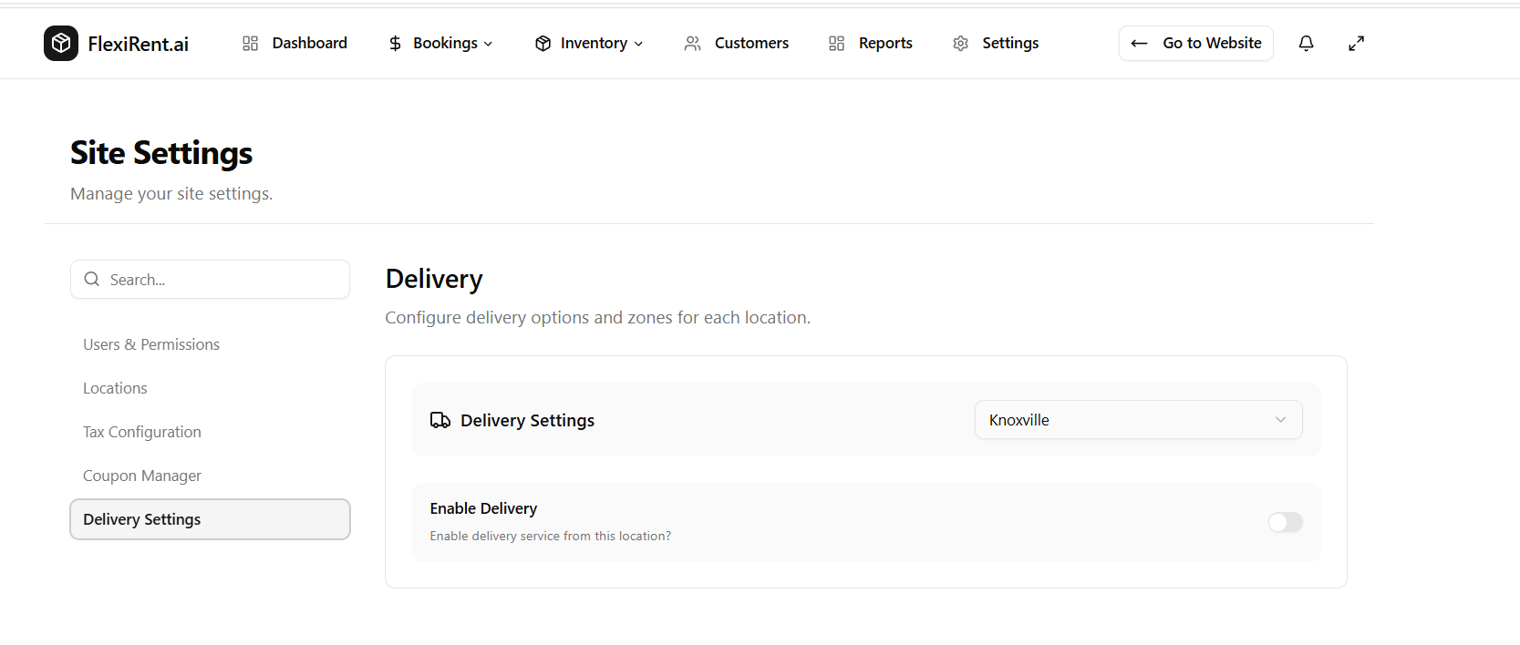Click 'Enable delivery service from this location?' text

click(551, 536)
